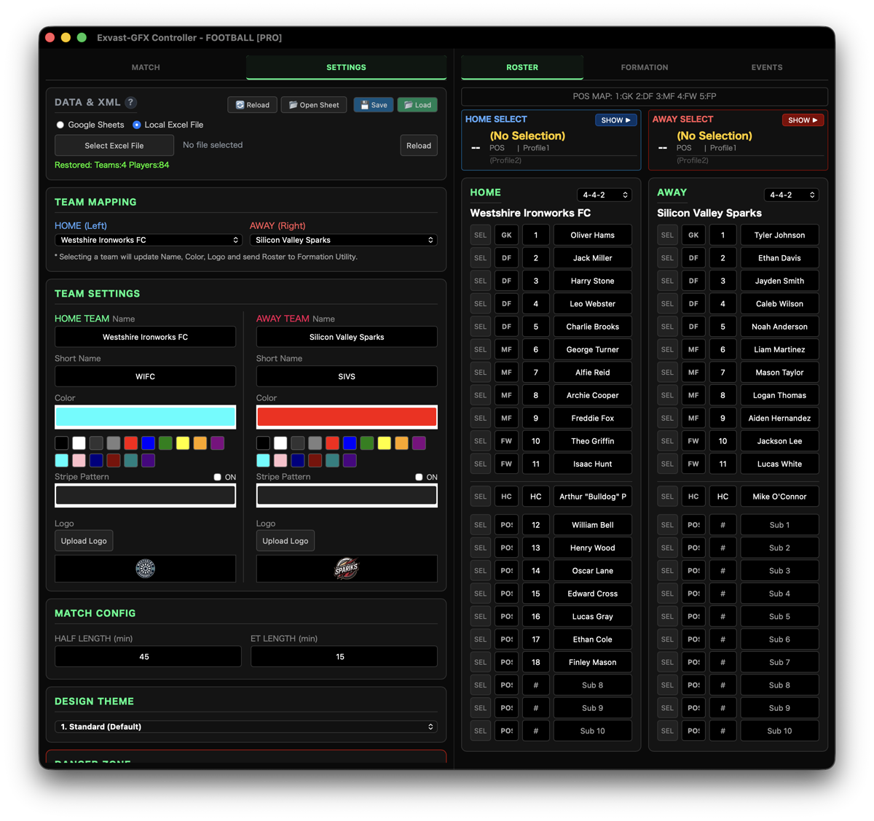Click the SIVS short name field
874x821 pixels.
(347, 376)
